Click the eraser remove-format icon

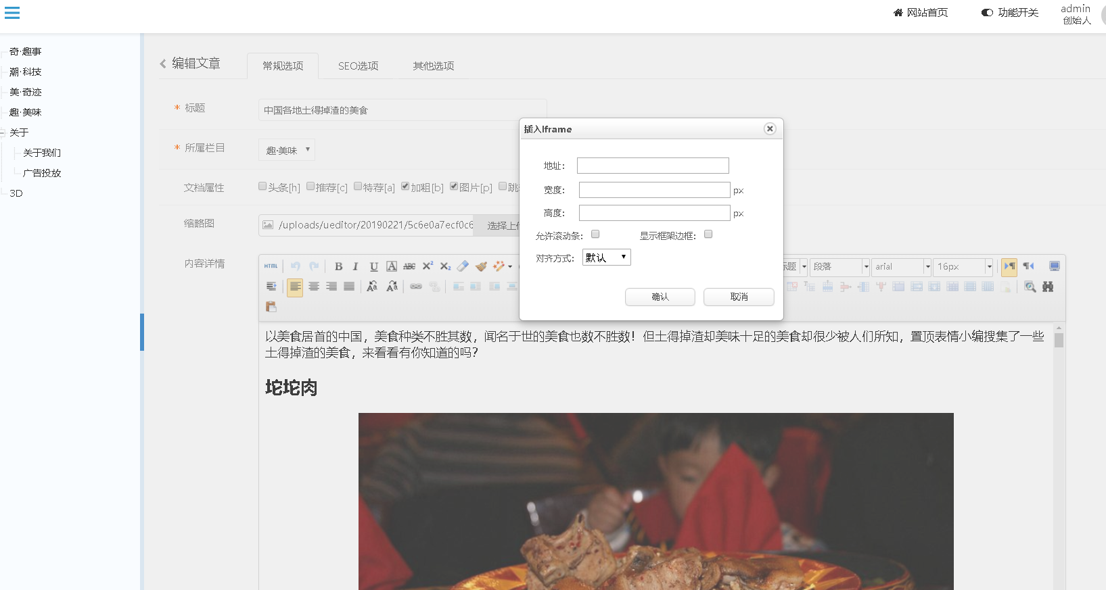463,266
